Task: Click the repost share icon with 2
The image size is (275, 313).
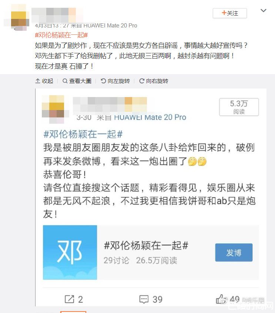Action: (x=74, y=299)
